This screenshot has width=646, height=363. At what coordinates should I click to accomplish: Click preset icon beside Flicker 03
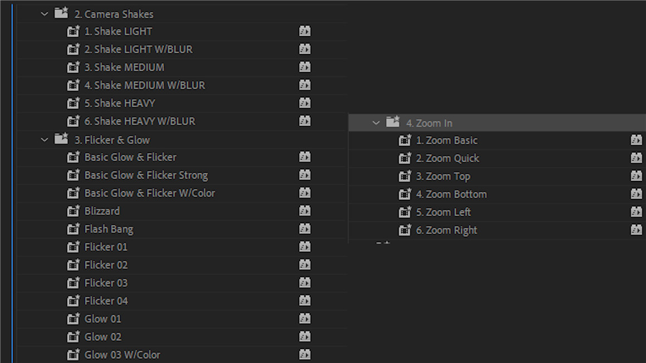pos(73,283)
